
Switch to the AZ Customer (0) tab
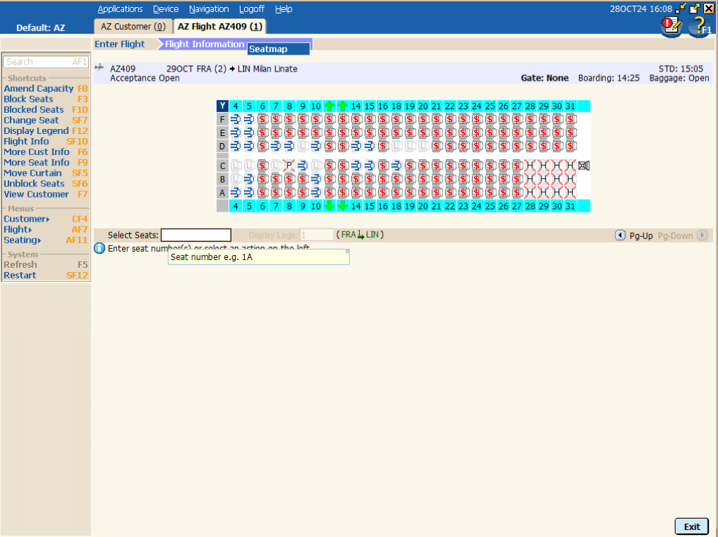coord(133,27)
